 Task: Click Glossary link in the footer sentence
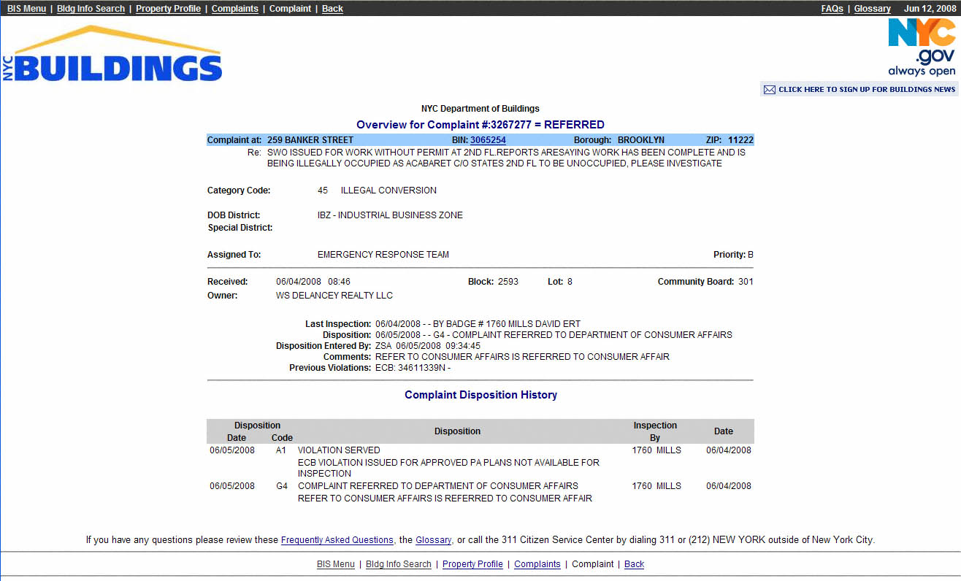(433, 540)
